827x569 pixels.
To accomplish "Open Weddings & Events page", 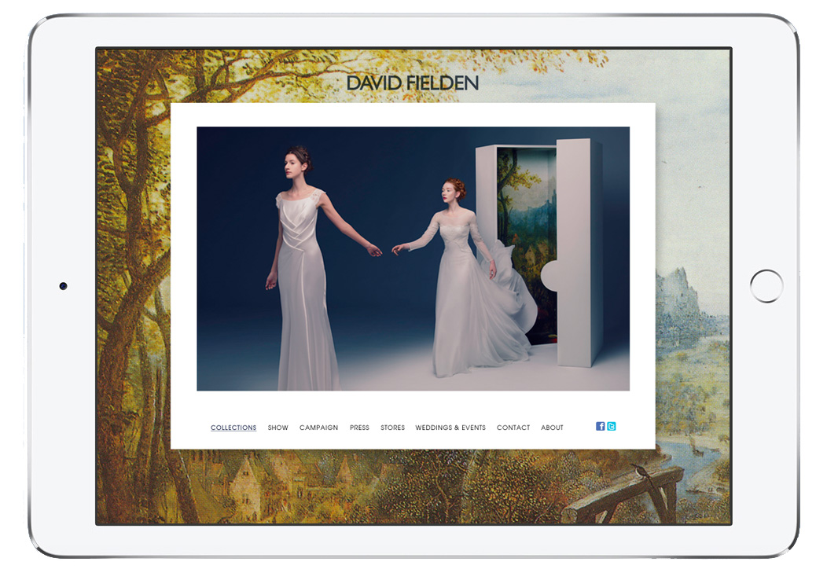I will coord(450,428).
